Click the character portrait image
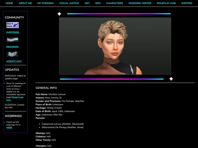 click(115, 46)
